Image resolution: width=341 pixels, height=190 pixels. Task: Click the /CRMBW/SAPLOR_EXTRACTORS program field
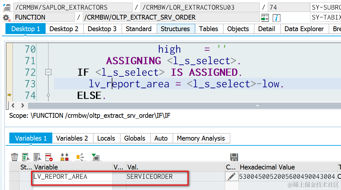pyautogui.click(x=73, y=7)
